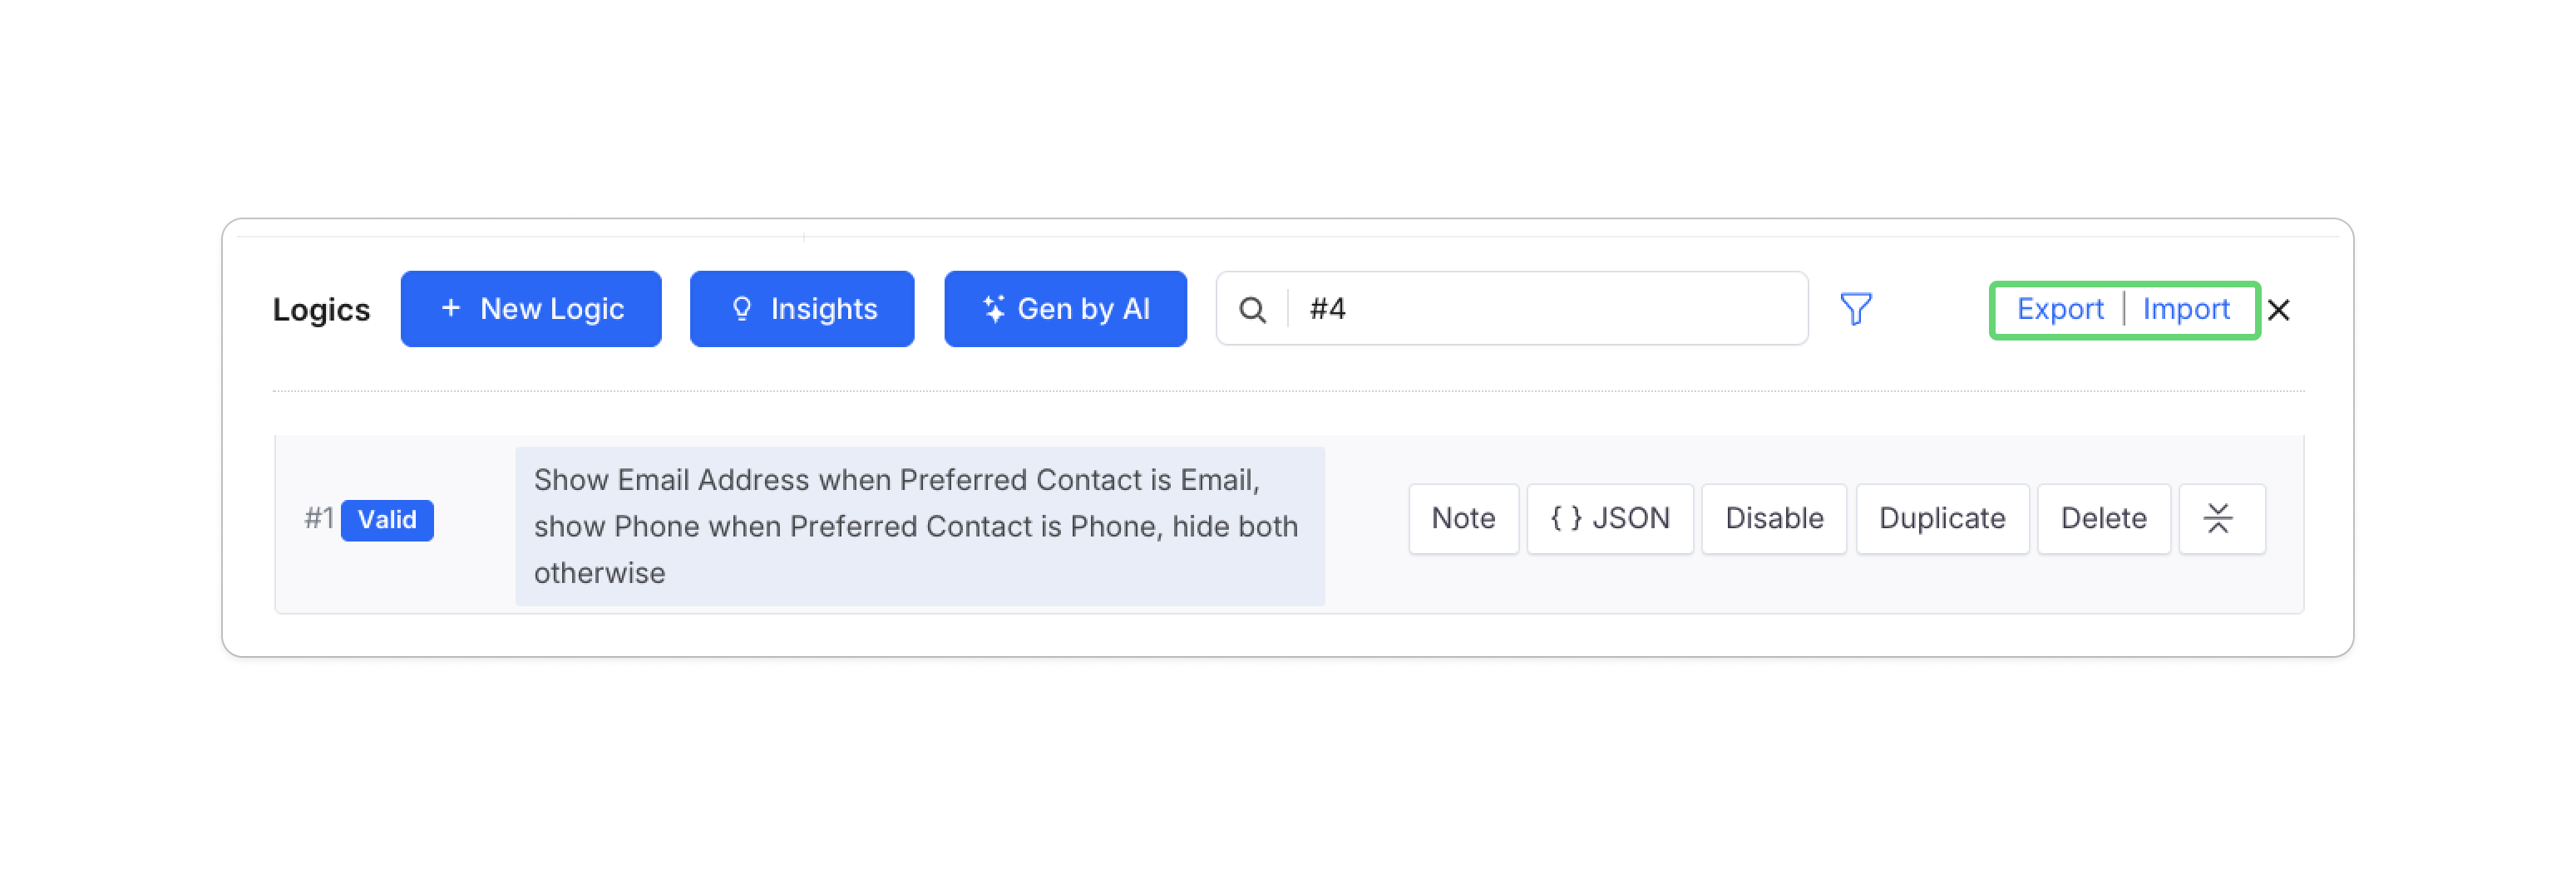Image resolution: width=2576 pixels, height=882 pixels.
Task: Click the Import link
Action: click(x=2186, y=310)
